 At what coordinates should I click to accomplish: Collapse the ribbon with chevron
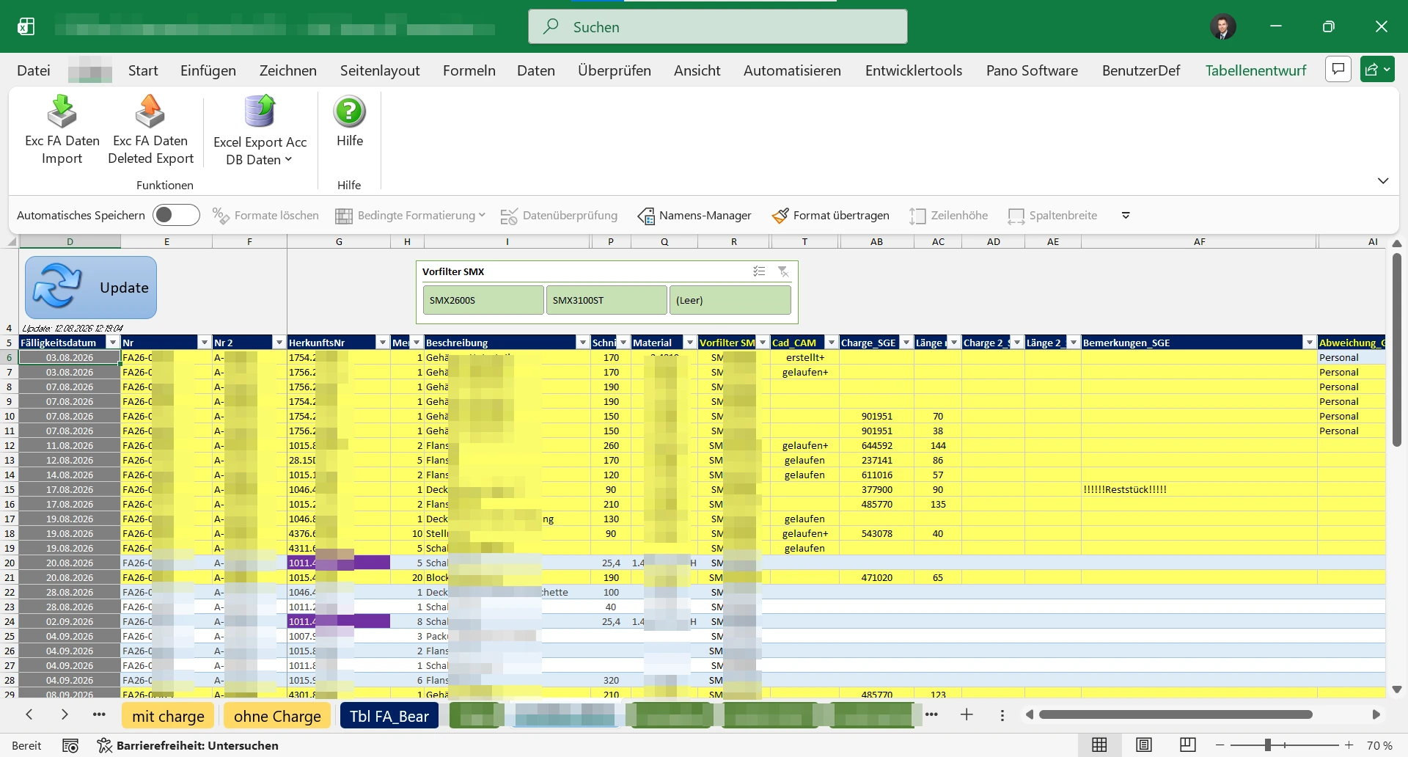pos(1383,180)
